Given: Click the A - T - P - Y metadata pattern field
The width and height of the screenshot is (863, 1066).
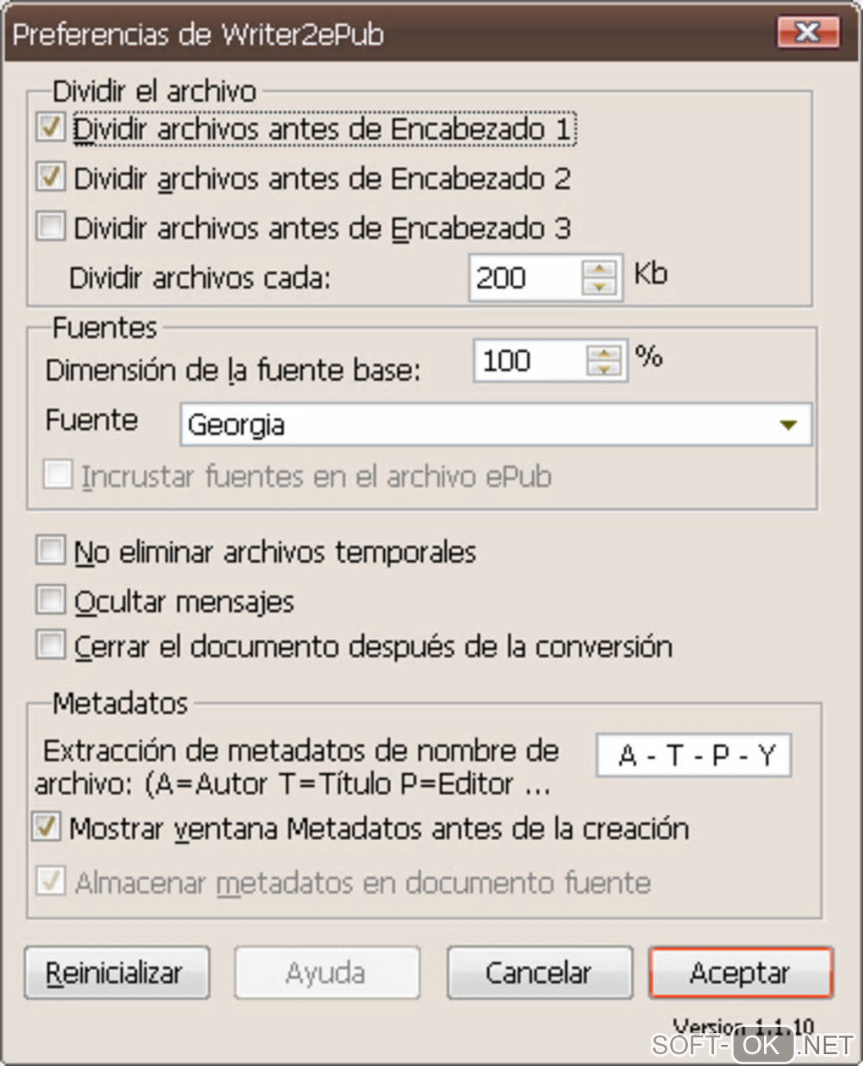Looking at the screenshot, I should pyautogui.click(x=694, y=755).
